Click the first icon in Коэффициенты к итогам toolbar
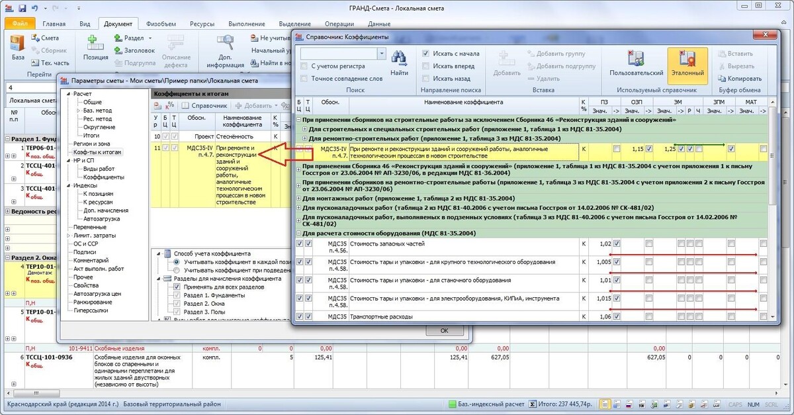Image resolution: width=794 pixels, height=415 pixels. pos(159,106)
